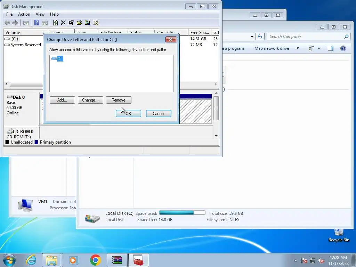Click the search magnifier icon in Explorer
Viewport: 356px width, 267px height.
pyautogui.click(x=346, y=37)
